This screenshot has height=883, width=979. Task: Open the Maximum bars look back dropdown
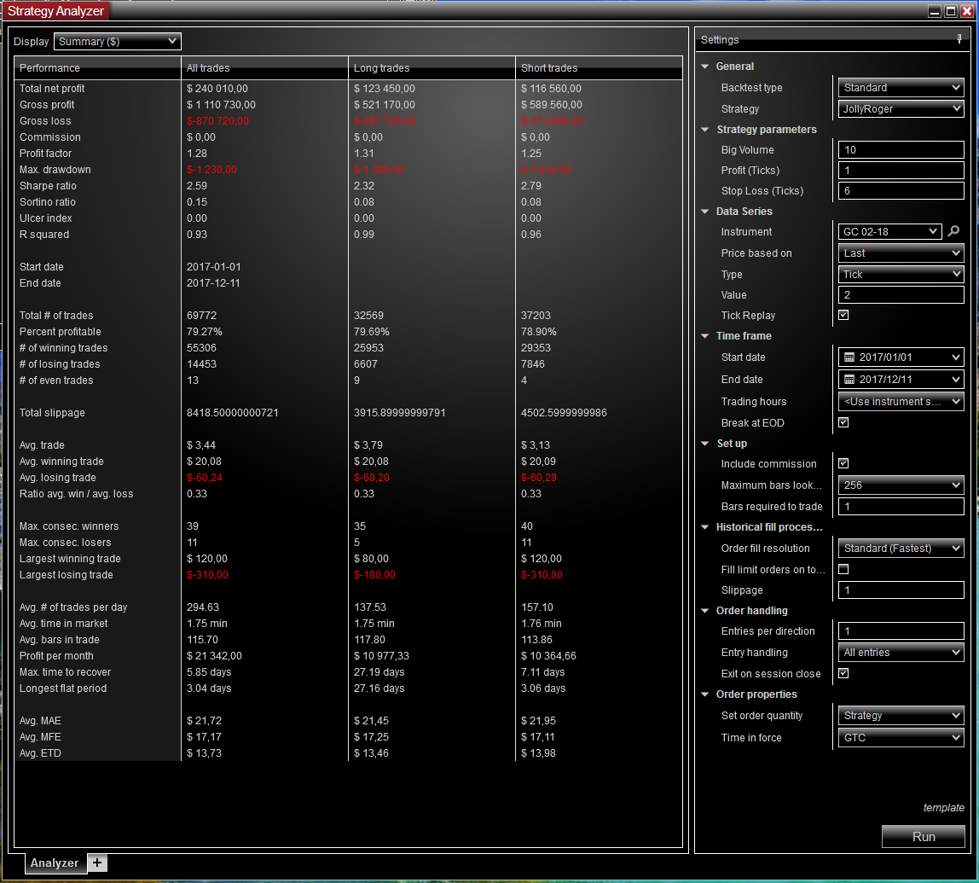[901, 485]
